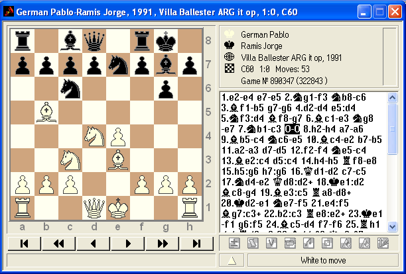Click the application icon in the title bar
Screen dimensions: 406x274
point(9,12)
